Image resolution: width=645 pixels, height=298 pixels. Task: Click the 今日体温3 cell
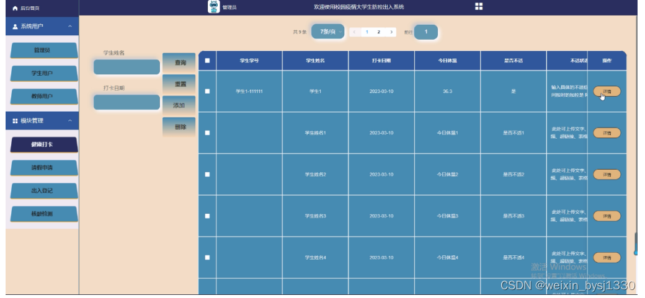(447, 216)
